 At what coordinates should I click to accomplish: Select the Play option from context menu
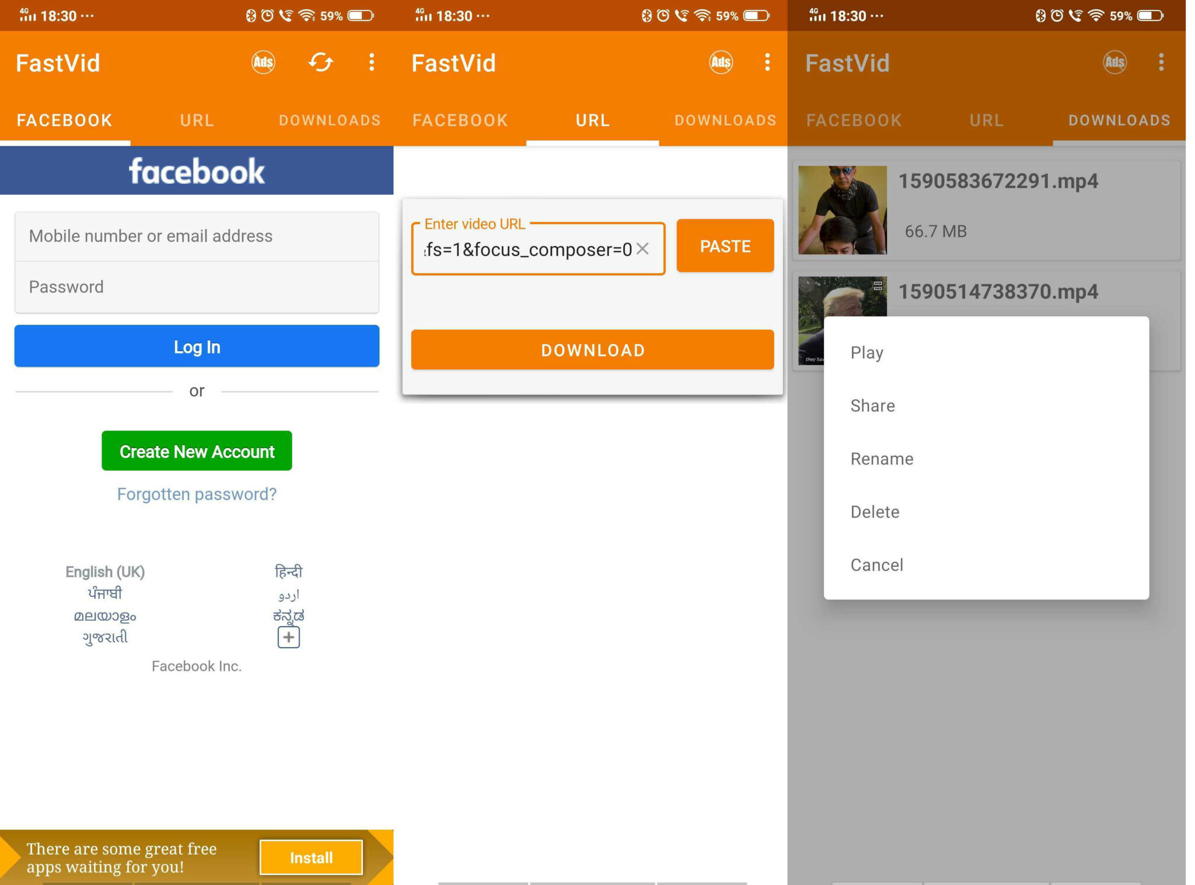pyautogui.click(x=866, y=351)
